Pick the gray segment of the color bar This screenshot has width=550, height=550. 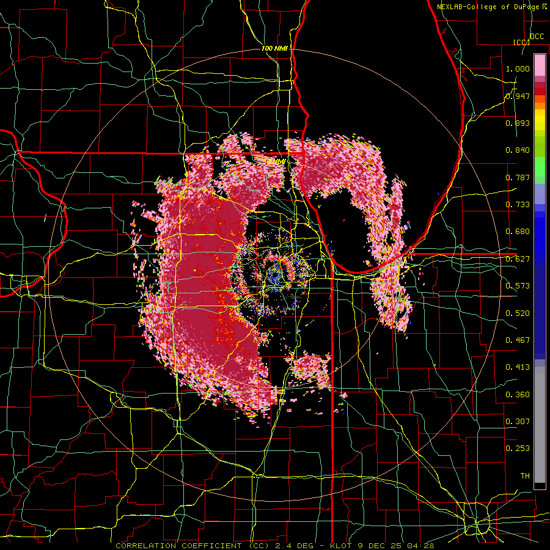(540, 425)
